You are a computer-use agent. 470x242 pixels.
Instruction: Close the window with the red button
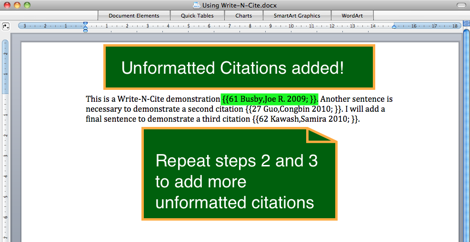pyautogui.click(x=7, y=5)
